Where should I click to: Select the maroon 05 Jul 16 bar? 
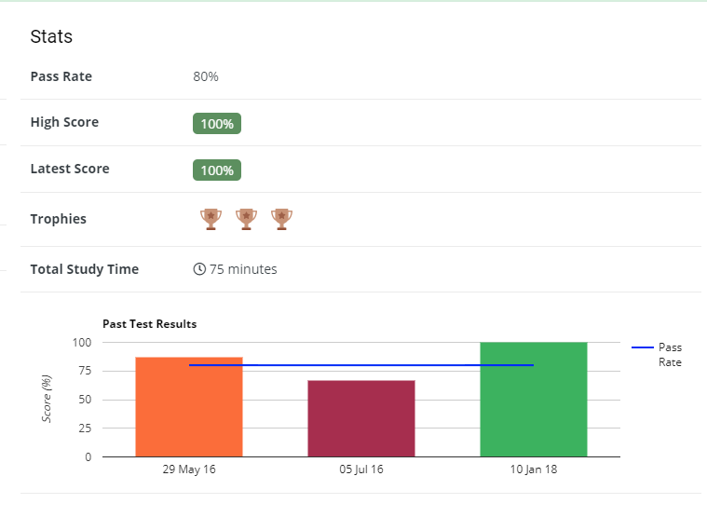coord(360,419)
